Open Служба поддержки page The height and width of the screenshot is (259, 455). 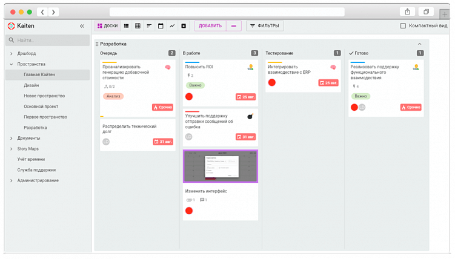click(x=36, y=170)
